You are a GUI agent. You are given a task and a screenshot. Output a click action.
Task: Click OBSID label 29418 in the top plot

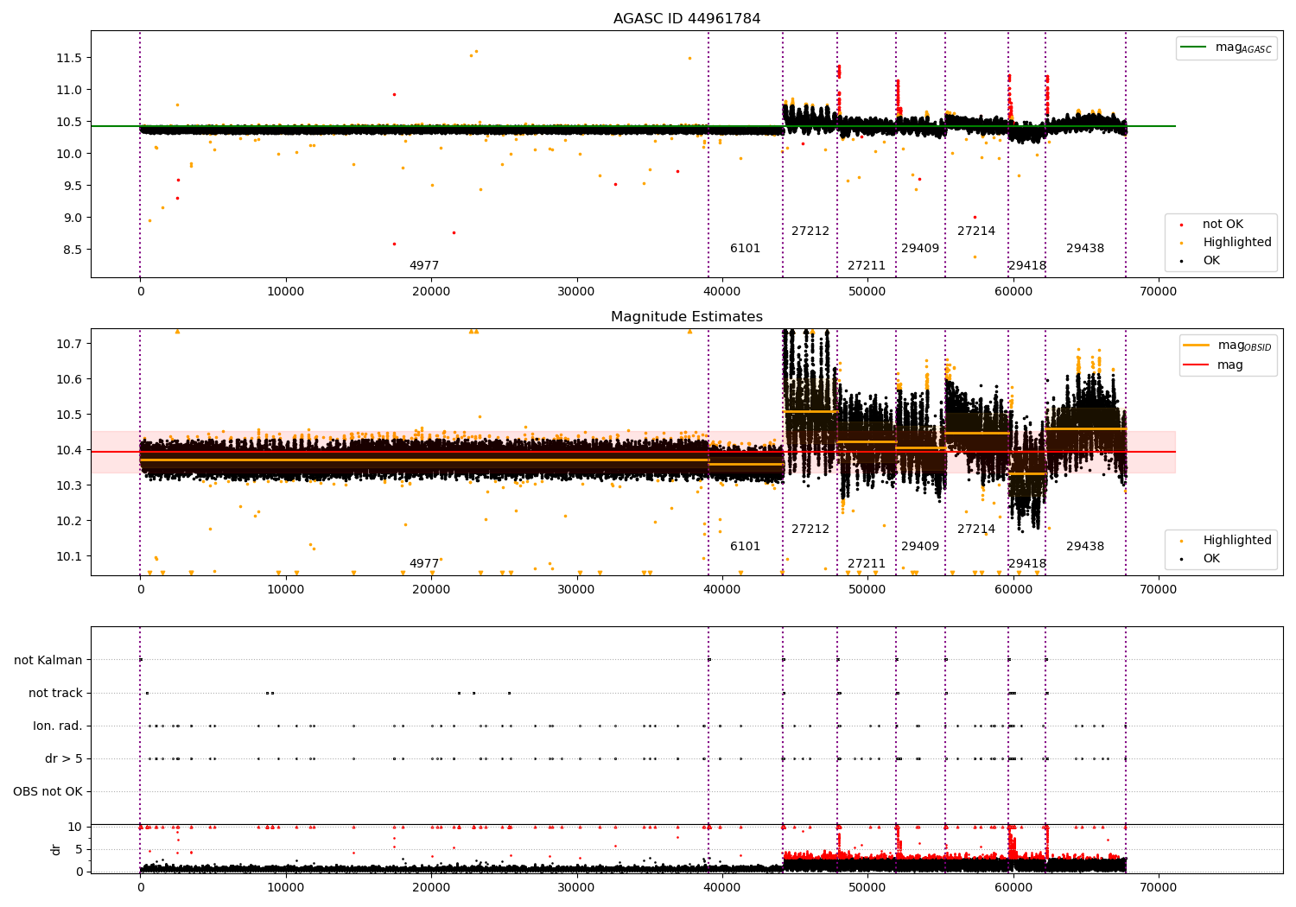(x=1027, y=266)
